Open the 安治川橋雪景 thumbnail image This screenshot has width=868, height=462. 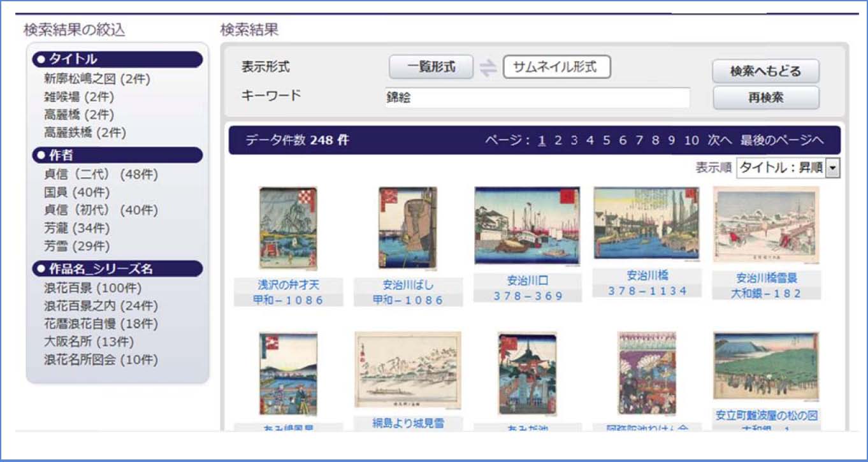pos(766,225)
